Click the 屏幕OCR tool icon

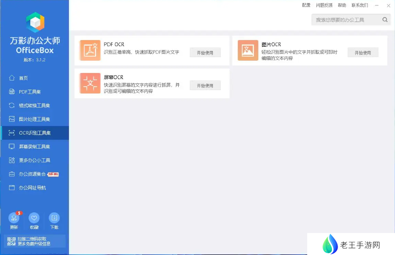tap(90, 83)
